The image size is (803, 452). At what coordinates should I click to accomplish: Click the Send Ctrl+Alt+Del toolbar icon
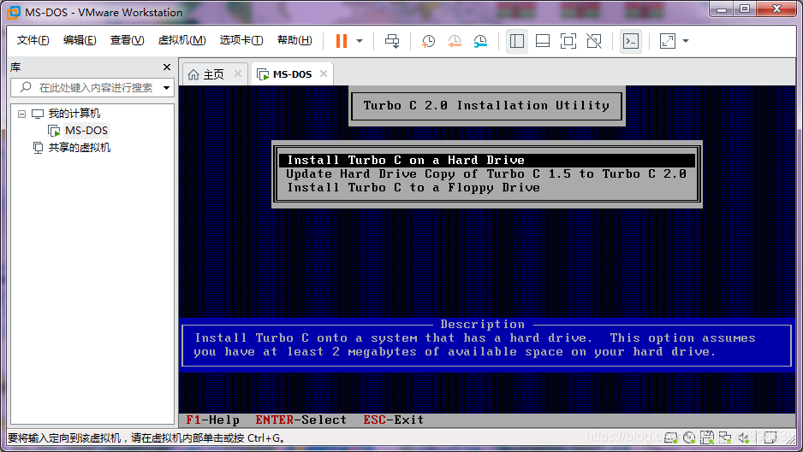pos(392,41)
